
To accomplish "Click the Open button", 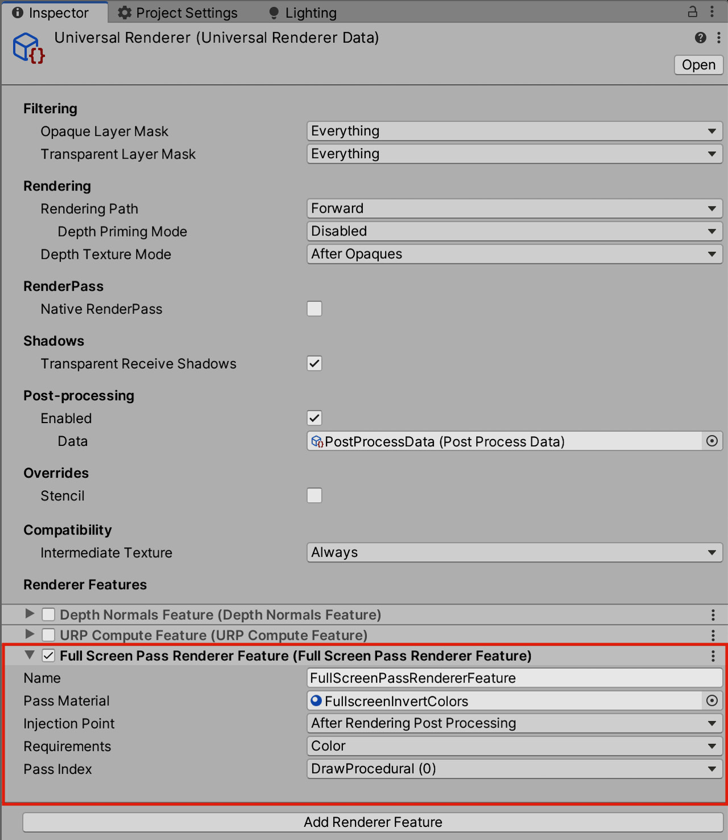I will 698,65.
